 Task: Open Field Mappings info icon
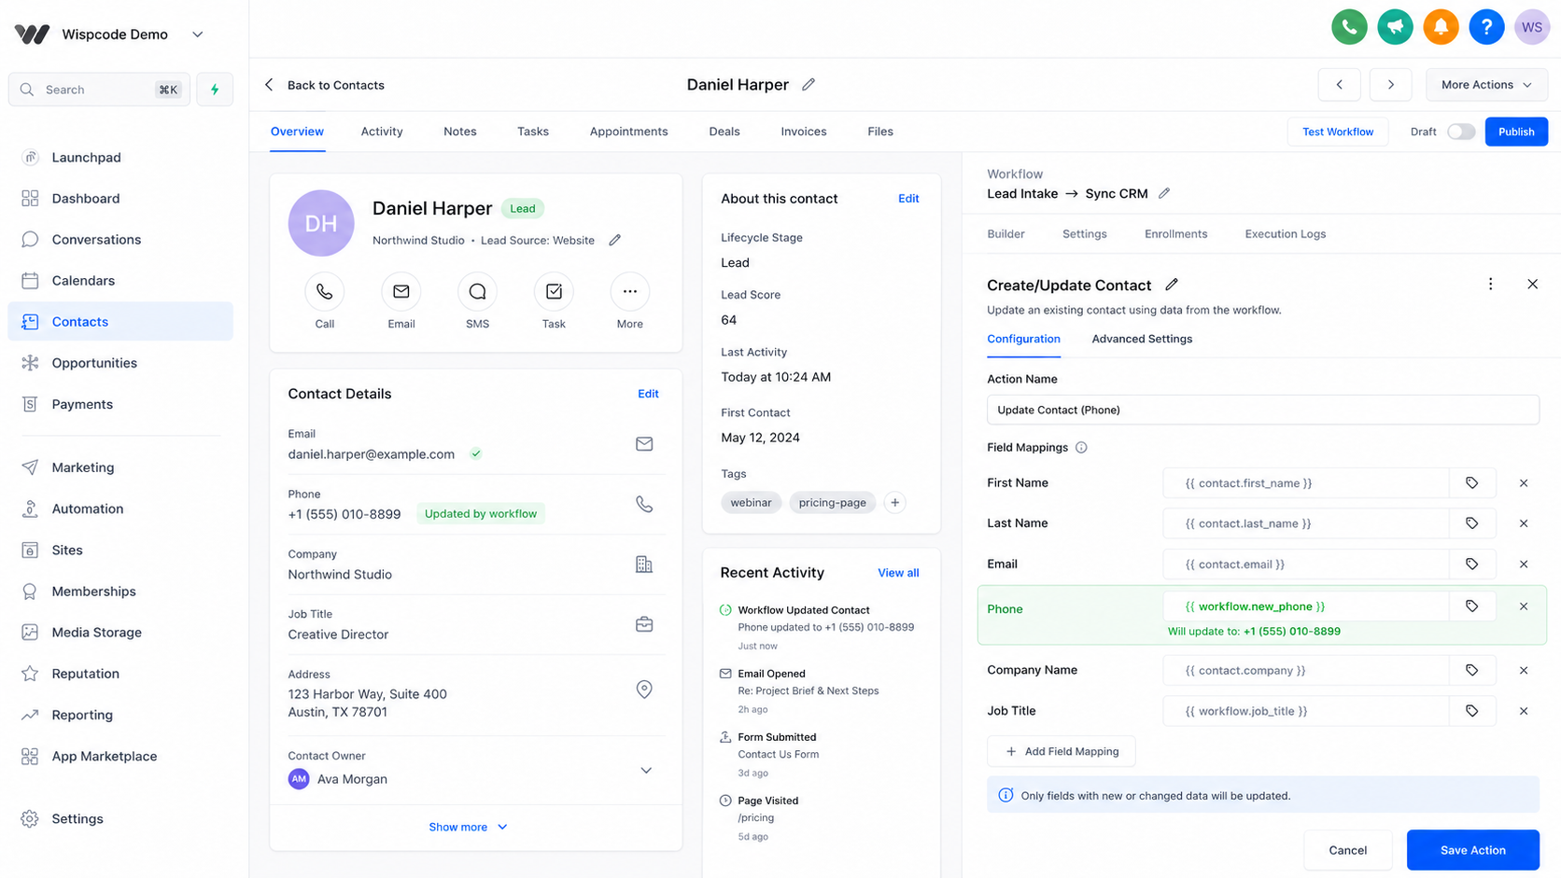[1081, 448]
